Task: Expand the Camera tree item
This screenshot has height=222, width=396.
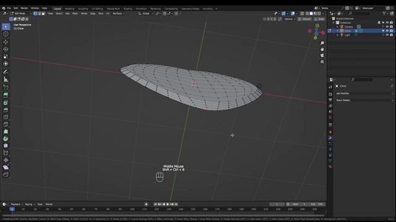Action: click(337, 27)
